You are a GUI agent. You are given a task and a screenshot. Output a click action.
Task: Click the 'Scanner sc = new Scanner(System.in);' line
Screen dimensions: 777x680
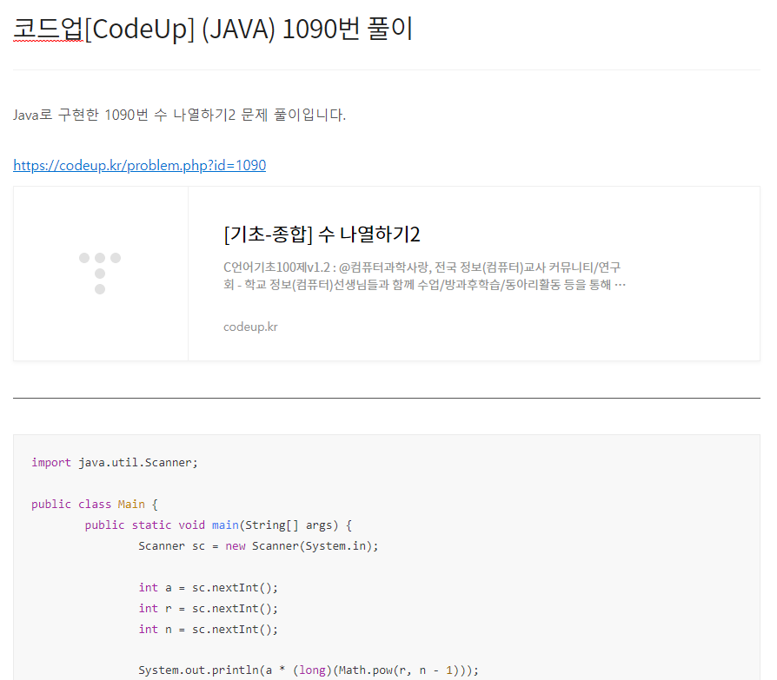tap(258, 545)
